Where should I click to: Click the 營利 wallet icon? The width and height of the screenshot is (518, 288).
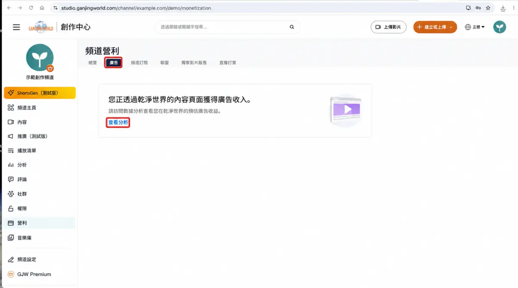pos(11,223)
